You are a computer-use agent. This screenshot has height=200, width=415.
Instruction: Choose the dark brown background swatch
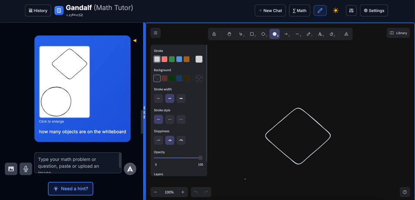pos(187,78)
